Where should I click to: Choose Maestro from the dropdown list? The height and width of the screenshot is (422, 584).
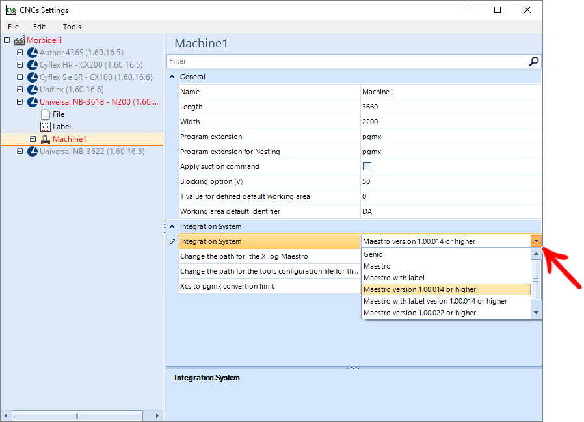(446, 266)
